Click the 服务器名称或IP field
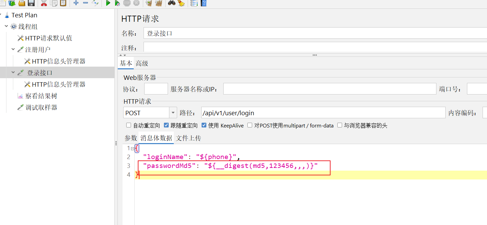This screenshot has height=225, width=487. 330,89
